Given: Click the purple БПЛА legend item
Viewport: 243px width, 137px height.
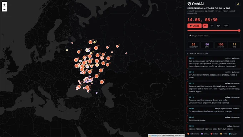Looking at the screenshot, I should point(205,134).
